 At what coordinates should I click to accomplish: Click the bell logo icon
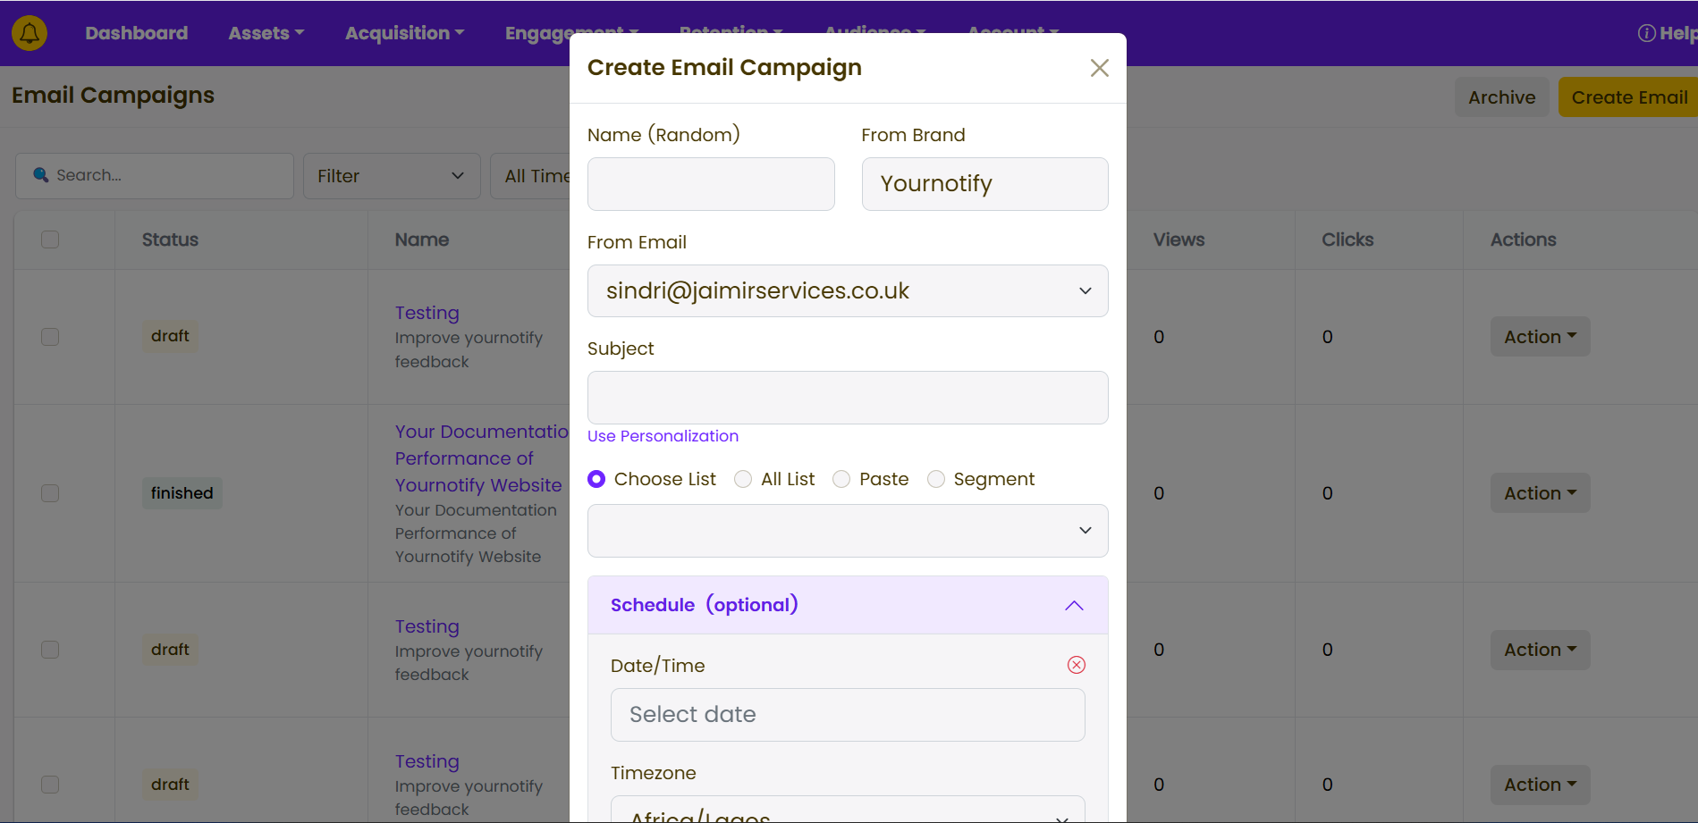(x=30, y=33)
